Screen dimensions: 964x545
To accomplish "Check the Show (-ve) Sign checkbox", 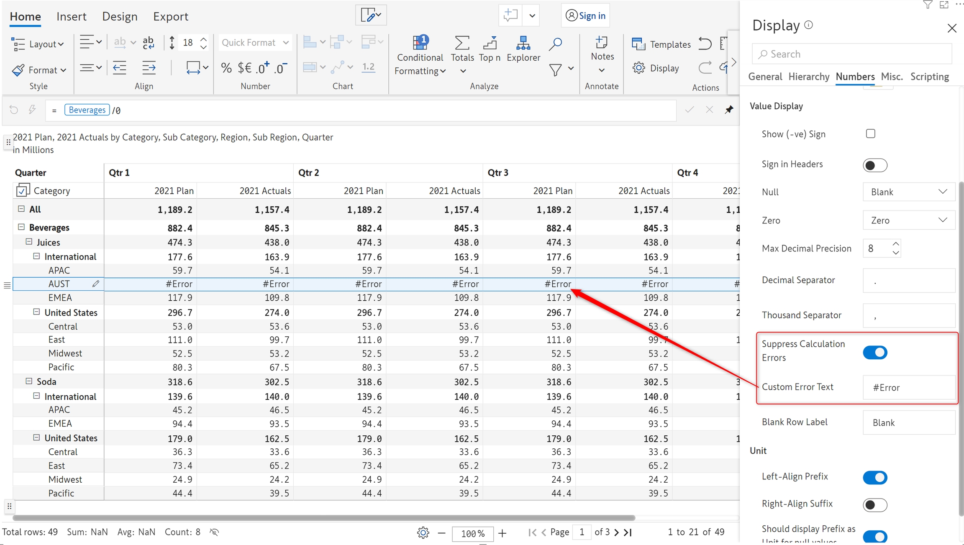I will coord(871,134).
